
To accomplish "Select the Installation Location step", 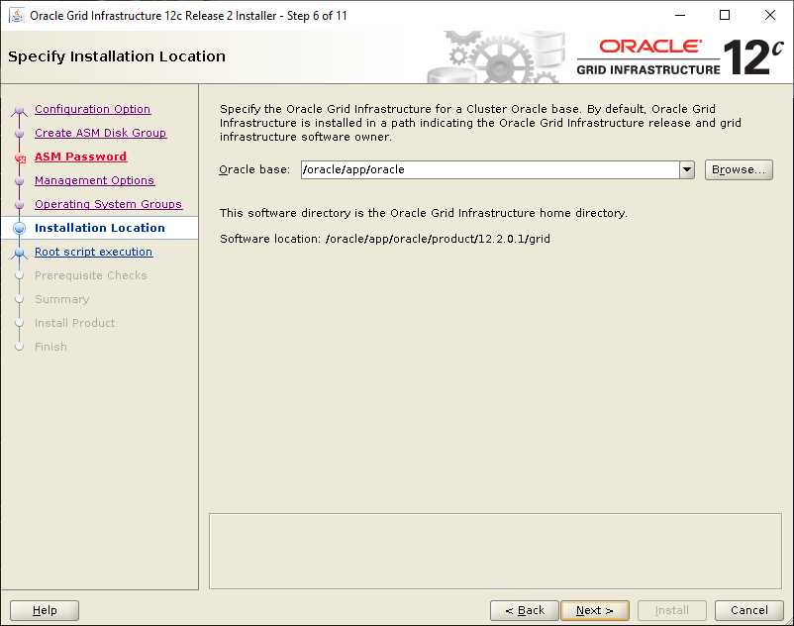I will (100, 228).
